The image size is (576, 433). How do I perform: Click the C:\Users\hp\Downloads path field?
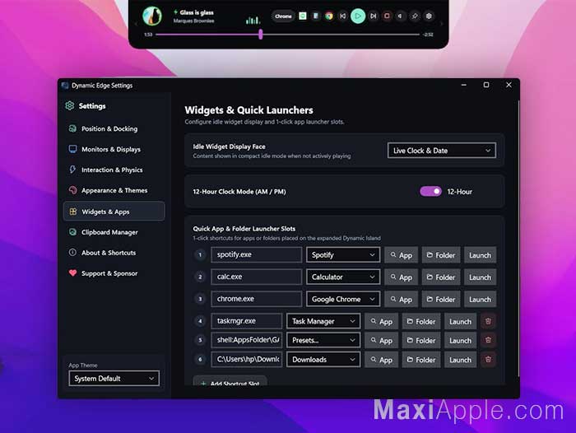coord(247,360)
